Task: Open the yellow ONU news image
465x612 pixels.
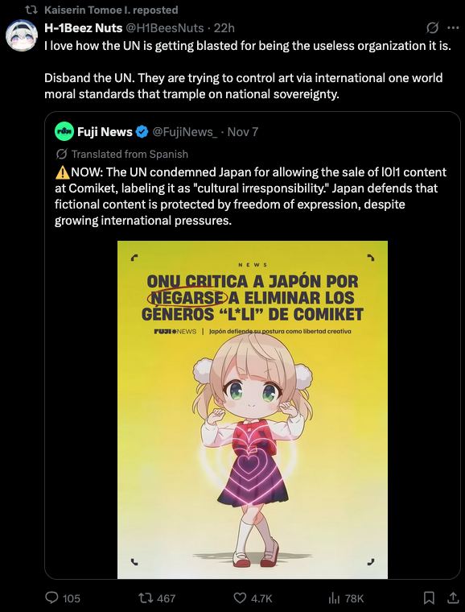Action: pos(253,410)
